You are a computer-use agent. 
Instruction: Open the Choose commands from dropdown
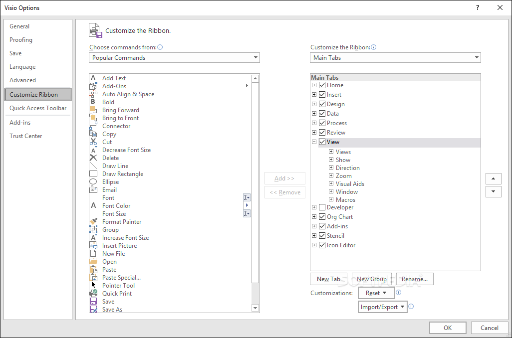pyautogui.click(x=174, y=58)
